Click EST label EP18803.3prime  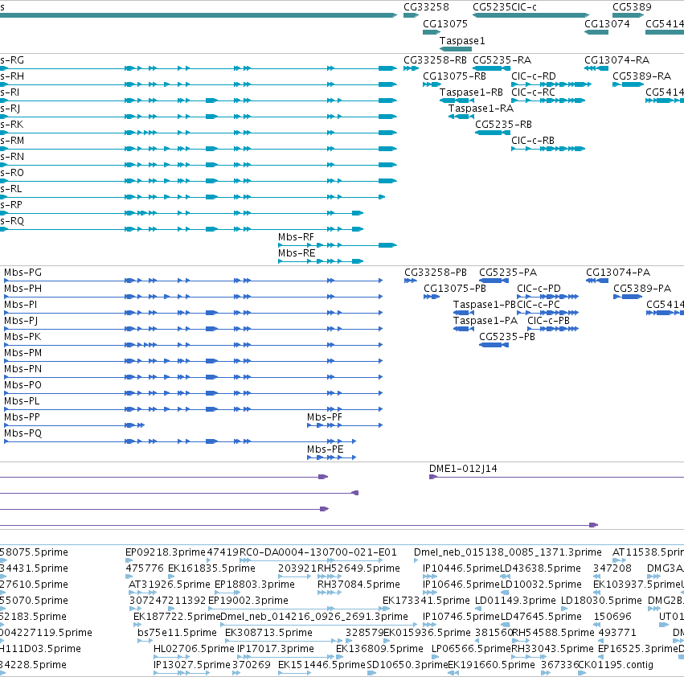pos(254,585)
